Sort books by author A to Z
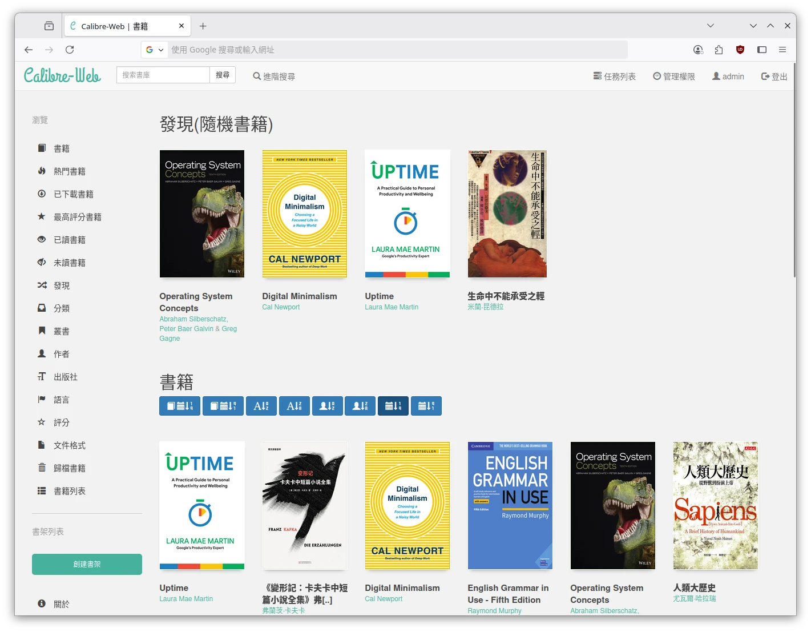This screenshot has height=632, width=811. 327,406
